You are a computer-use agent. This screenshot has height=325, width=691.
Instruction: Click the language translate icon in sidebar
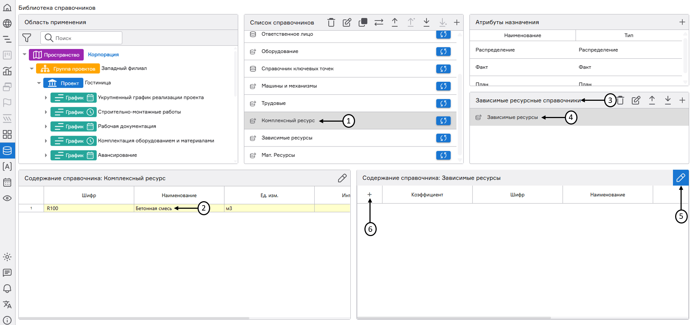7,304
